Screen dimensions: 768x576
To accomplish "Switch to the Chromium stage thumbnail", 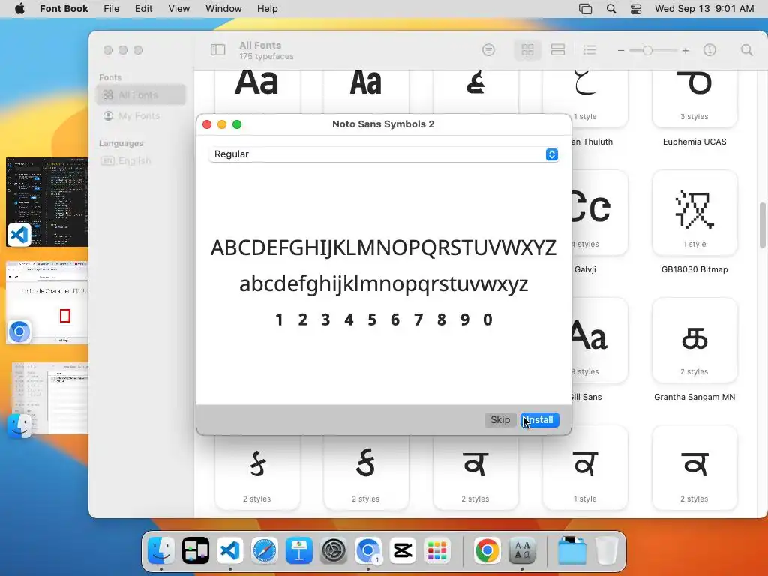I will pos(47,302).
